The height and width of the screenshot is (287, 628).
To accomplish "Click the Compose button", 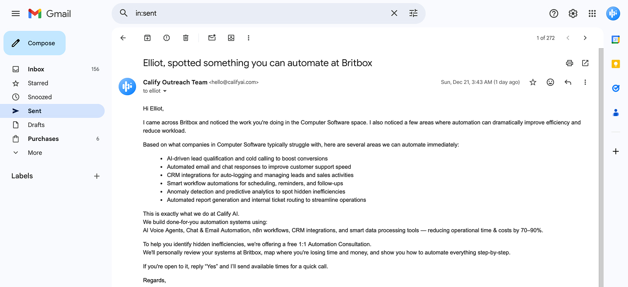I will (x=35, y=43).
